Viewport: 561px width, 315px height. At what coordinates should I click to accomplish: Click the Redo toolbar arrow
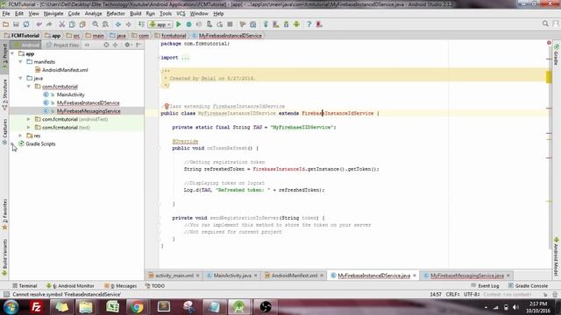coord(49,24)
